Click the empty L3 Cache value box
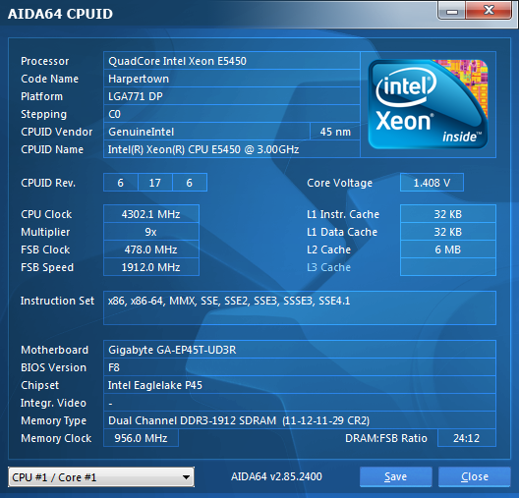 click(448, 267)
